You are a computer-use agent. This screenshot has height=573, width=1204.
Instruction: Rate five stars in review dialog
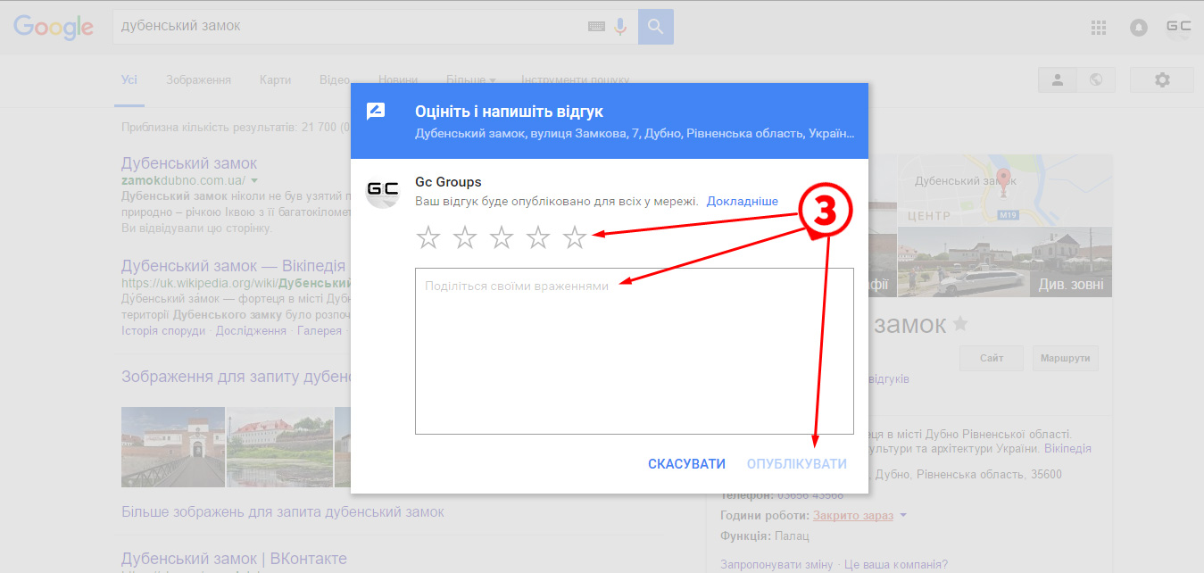[x=575, y=237]
